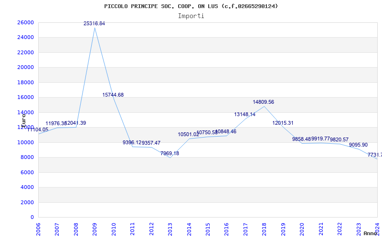Click the 22000 y-axis tick label
Screen dimensions: 382x238
(x=25, y=52)
